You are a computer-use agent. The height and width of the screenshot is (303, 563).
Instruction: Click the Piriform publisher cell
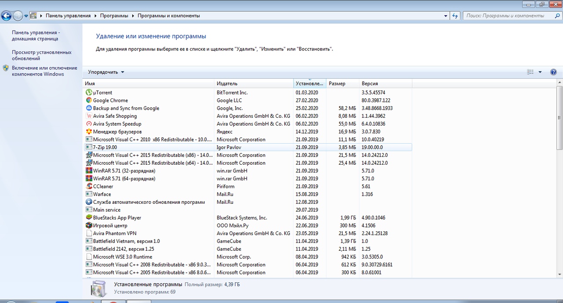click(226, 186)
